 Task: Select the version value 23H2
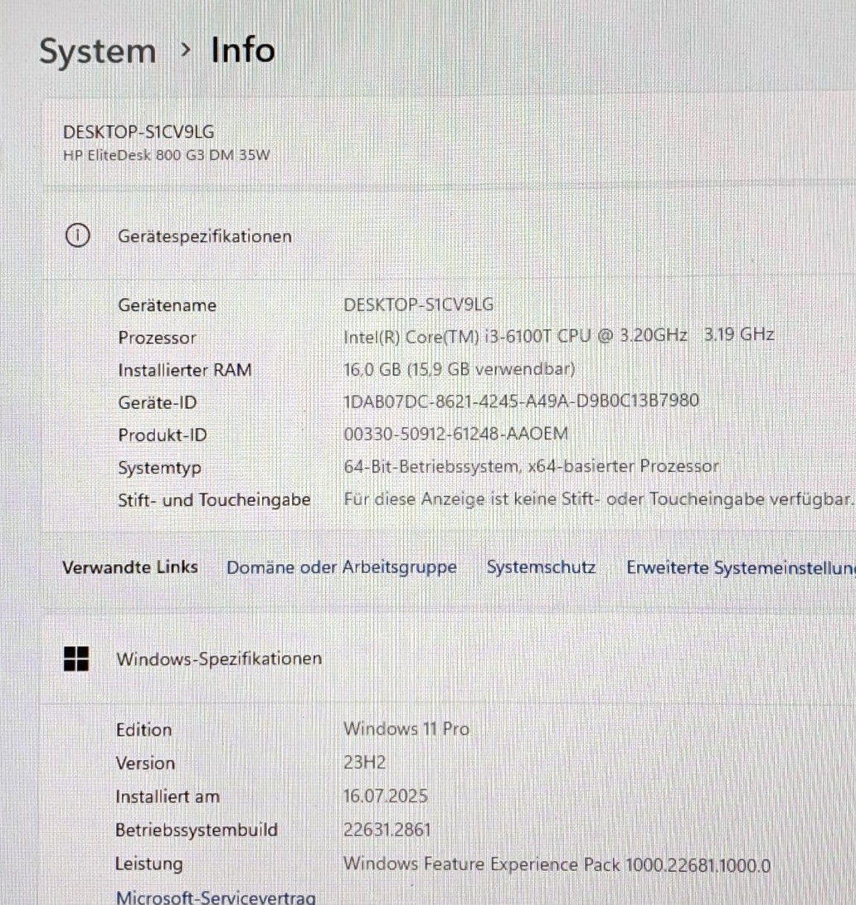point(364,762)
